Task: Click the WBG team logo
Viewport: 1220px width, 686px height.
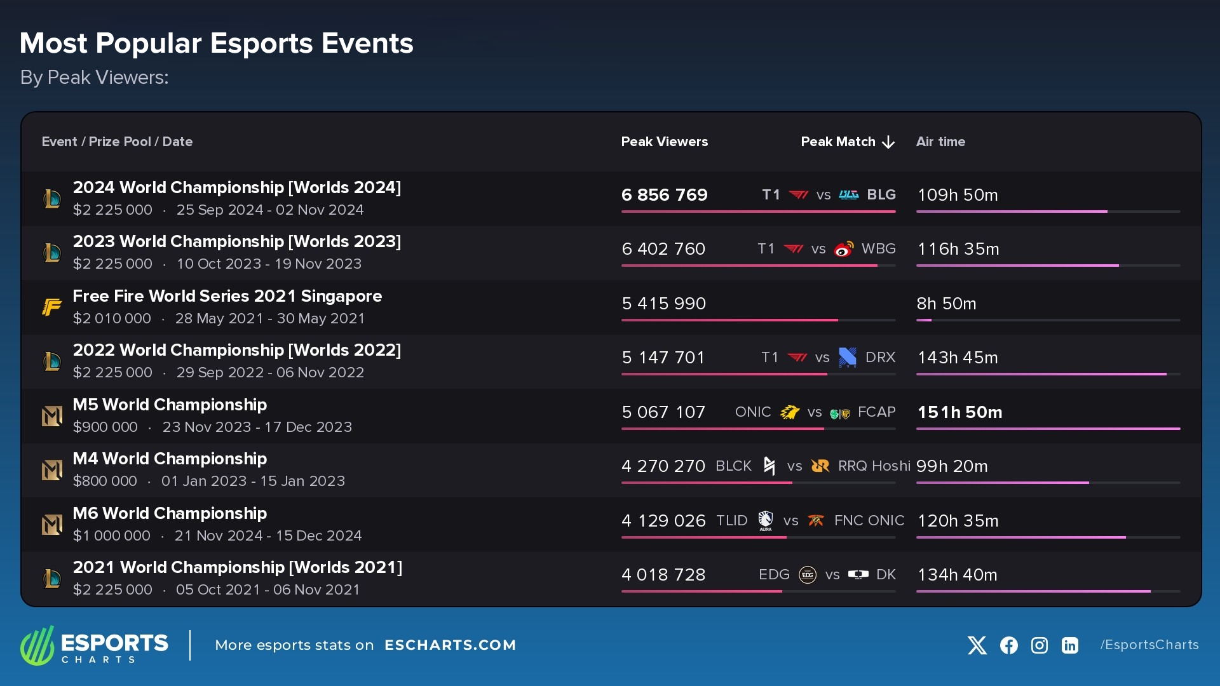Action: pos(844,249)
